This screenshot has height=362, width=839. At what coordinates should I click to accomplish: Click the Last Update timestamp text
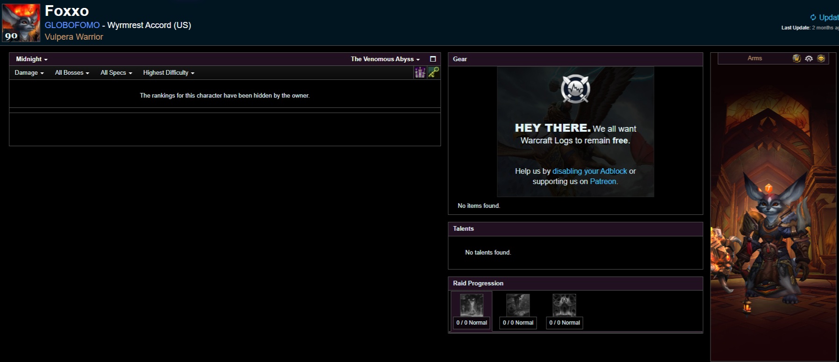[x=810, y=28]
